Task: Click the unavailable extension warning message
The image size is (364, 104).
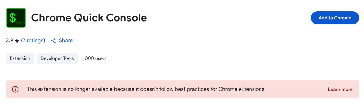Action: pyautogui.click(x=146, y=89)
